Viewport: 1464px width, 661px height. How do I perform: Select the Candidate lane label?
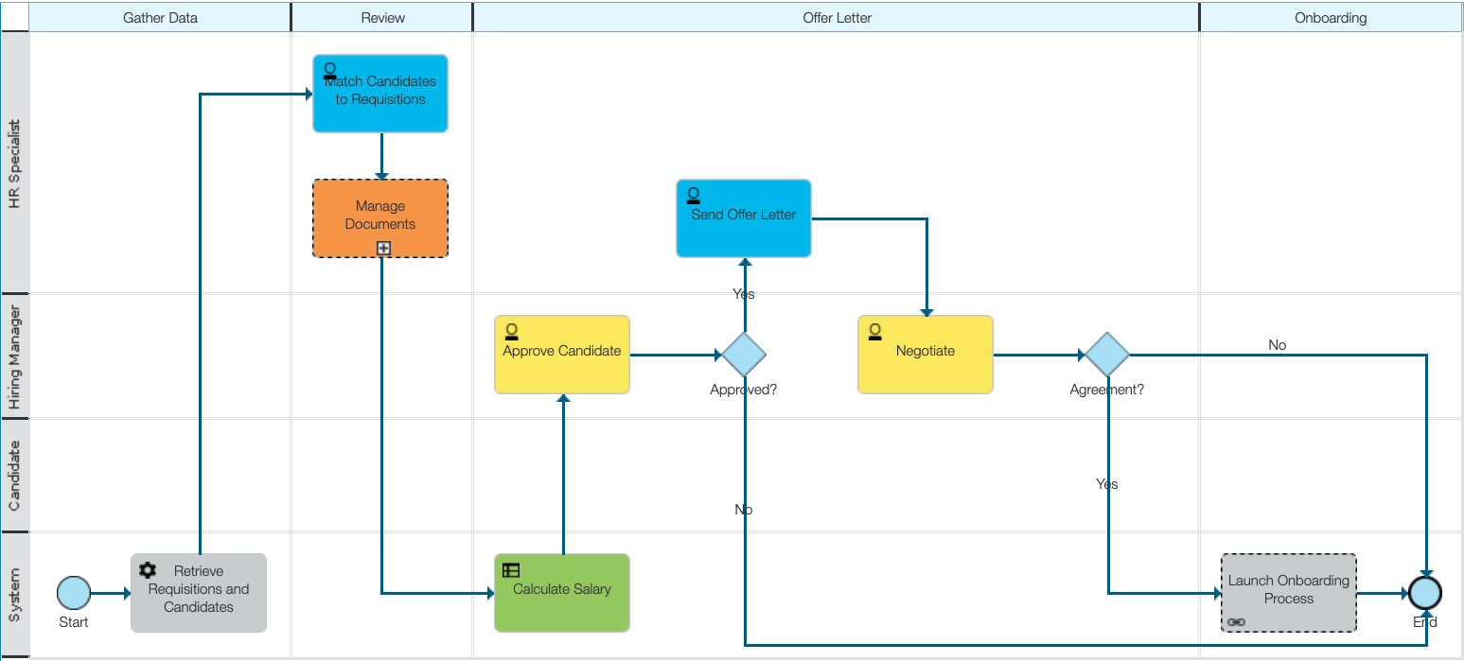pyautogui.click(x=14, y=475)
